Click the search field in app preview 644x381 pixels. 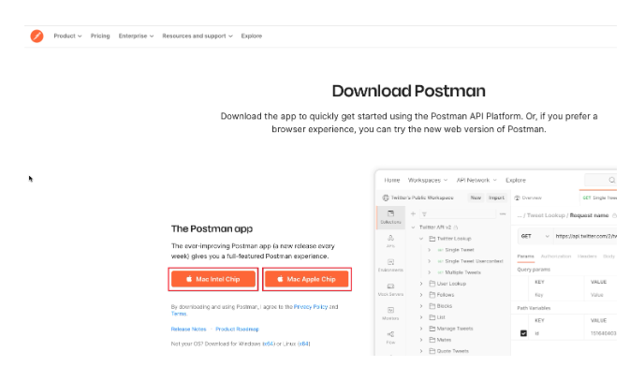tap(600, 181)
